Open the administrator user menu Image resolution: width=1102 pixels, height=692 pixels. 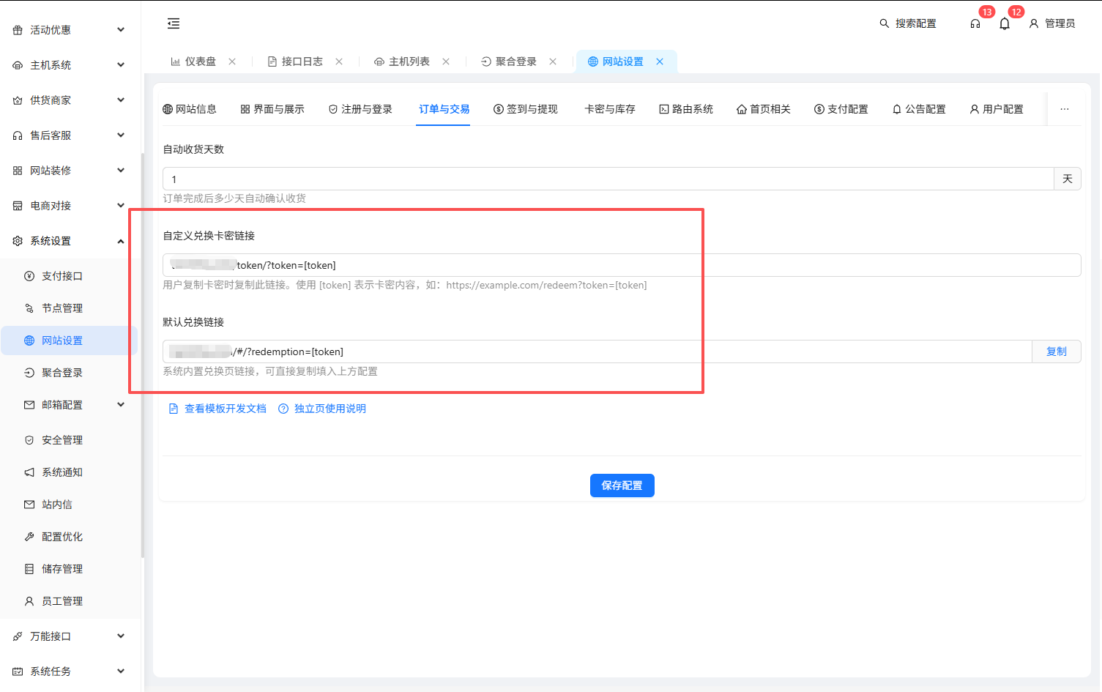tap(1052, 23)
